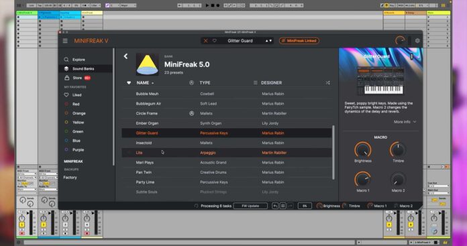Open the Glitter Guard preset name dropdown
The width and height of the screenshot is (467, 246).
point(240,41)
